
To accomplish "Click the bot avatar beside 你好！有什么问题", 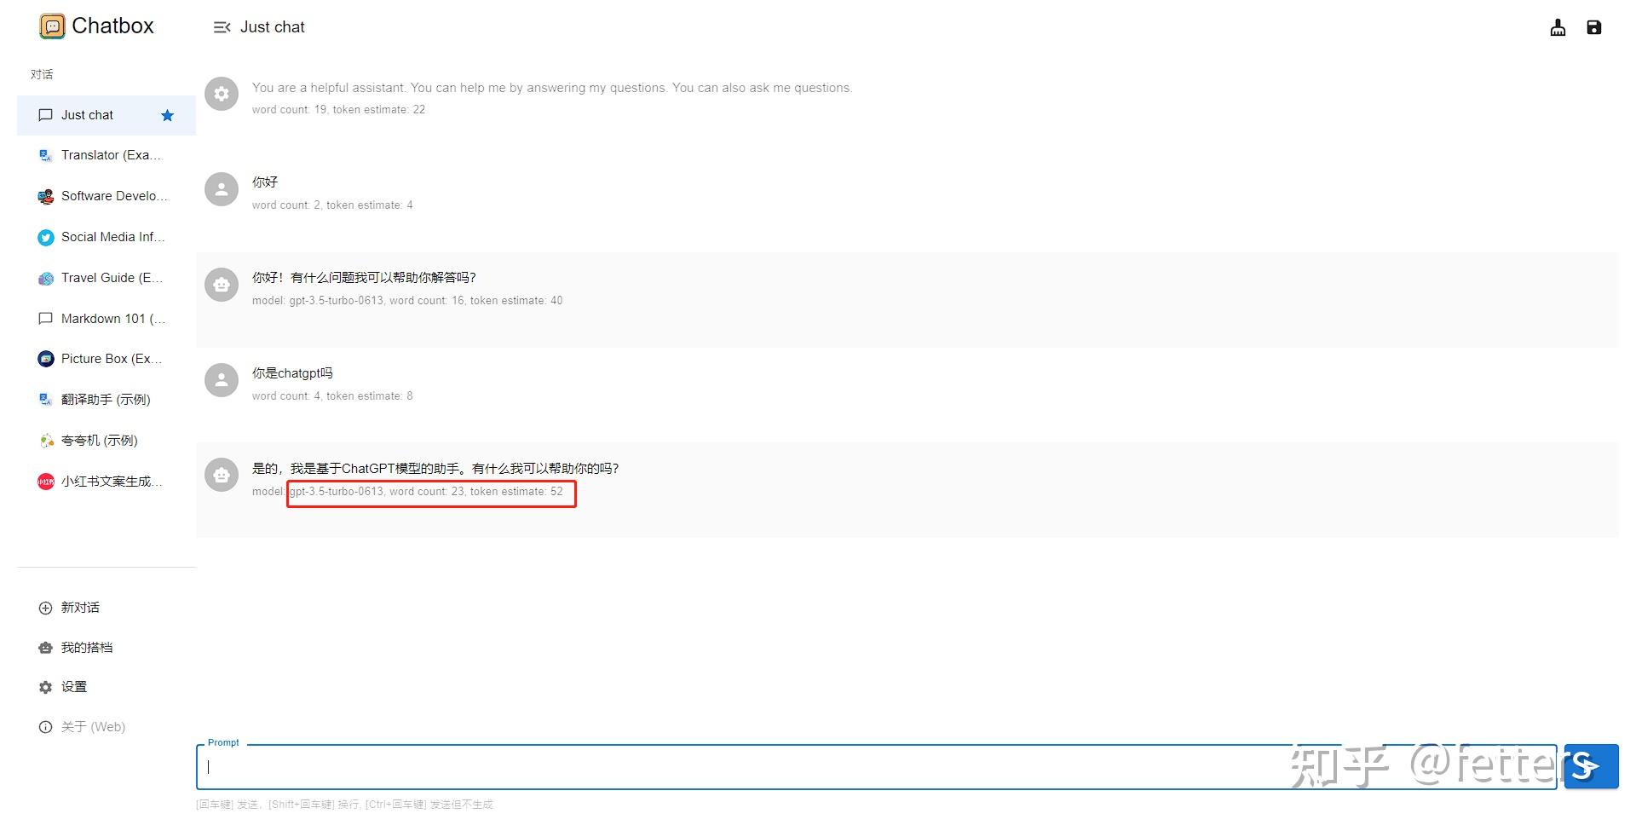I will pos(222,285).
